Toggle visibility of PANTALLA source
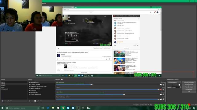Viewport: 197px width, 110px height. 30,90
